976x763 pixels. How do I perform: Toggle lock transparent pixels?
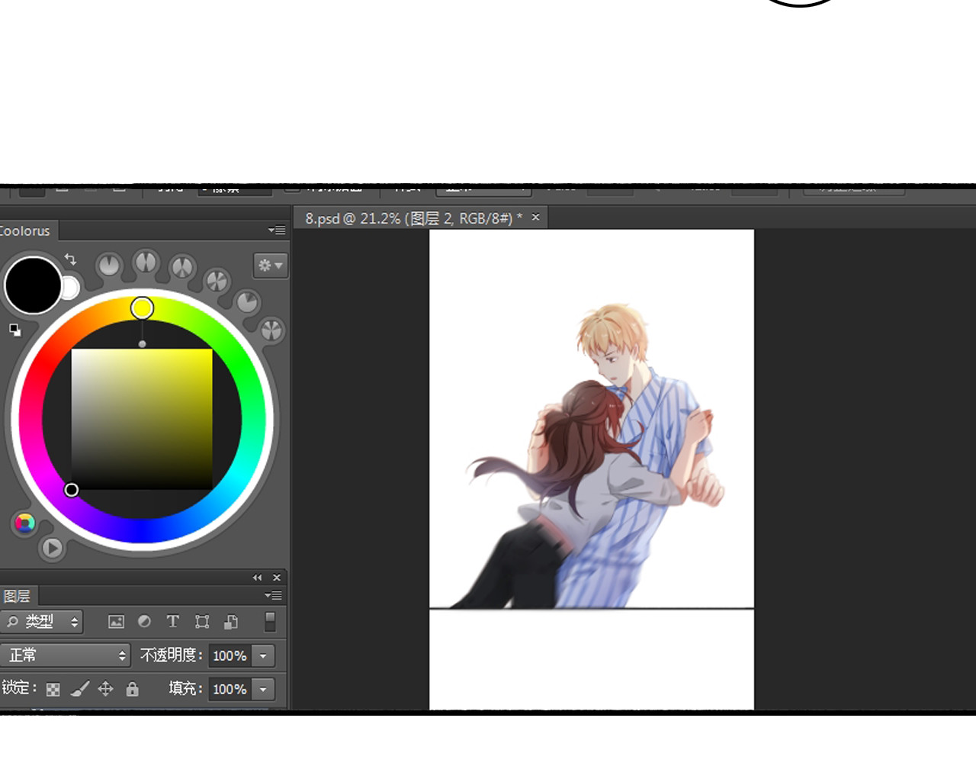53,689
